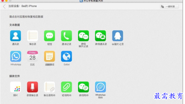Open the 照片 photos icon
Screen dimensions: 185x104
[15, 87]
